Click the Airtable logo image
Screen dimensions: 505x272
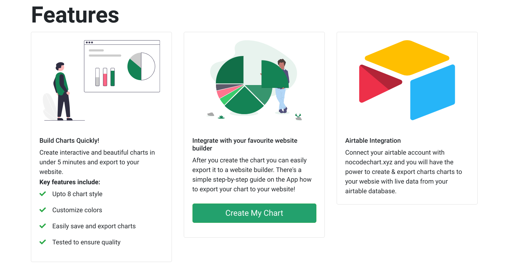click(407, 80)
